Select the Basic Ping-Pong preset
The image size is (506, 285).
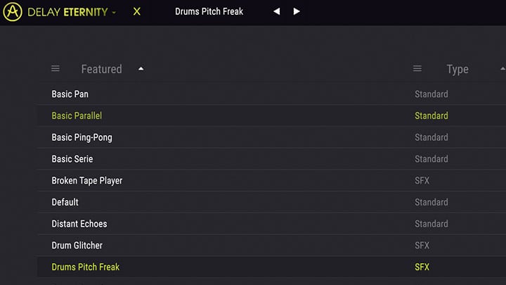click(271, 137)
